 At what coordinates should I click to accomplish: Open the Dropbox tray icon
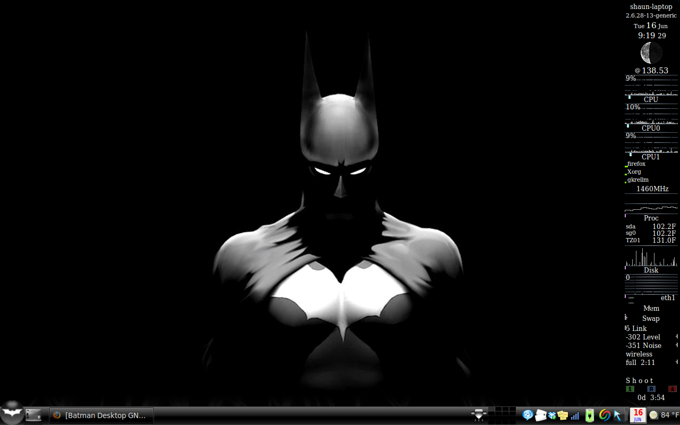552,415
